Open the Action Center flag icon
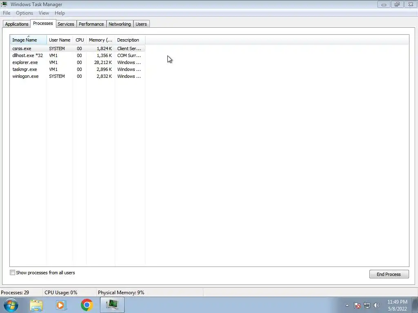418x313 pixels. coord(357,305)
